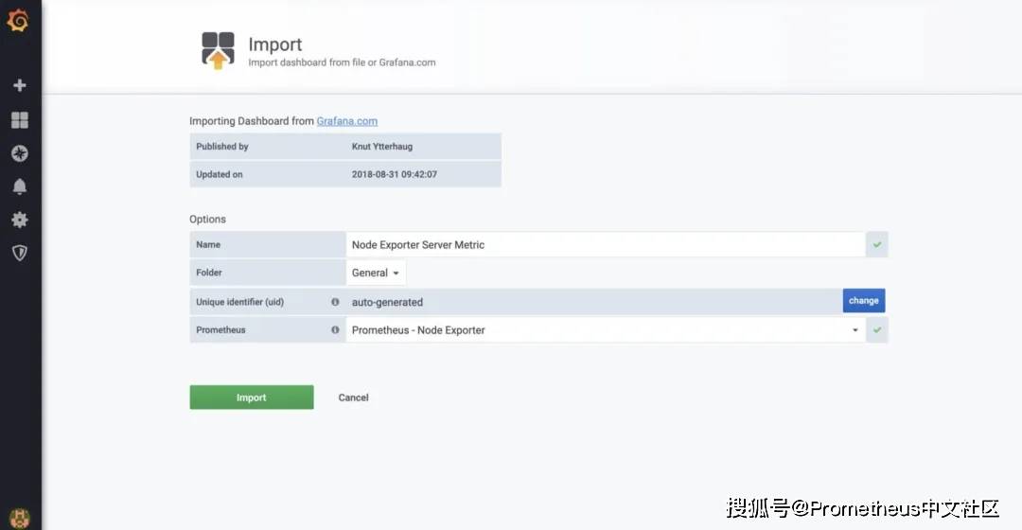Screen dimensions: 1022x530
Task: Open the Alerting bell icon
Action: [19, 186]
